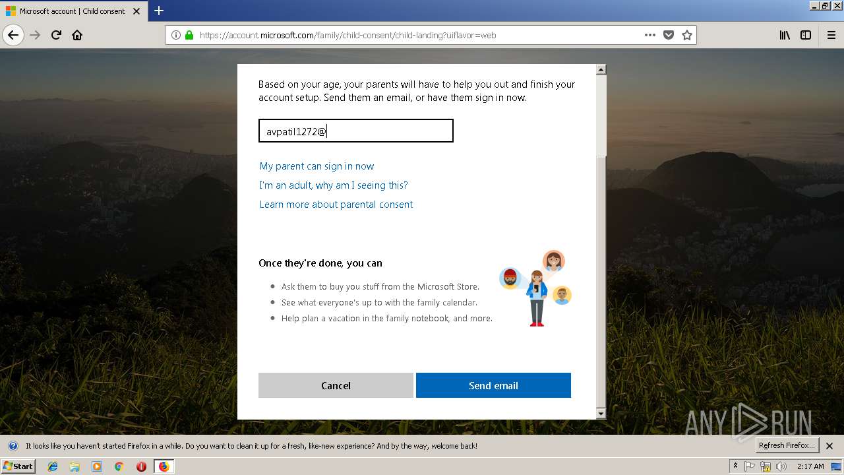
Task: Click the 2:17 AM clock
Action: click(x=810, y=466)
